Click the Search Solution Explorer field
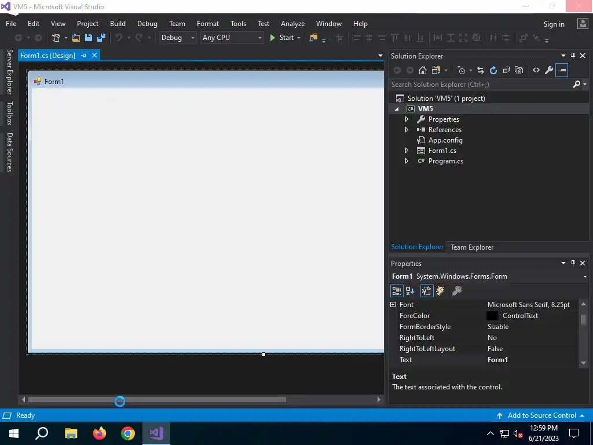 480,85
